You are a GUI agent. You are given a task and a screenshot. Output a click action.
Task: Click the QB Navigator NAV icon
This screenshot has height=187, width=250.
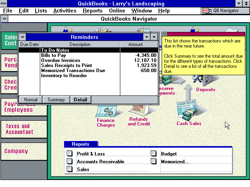tap(207, 11)
